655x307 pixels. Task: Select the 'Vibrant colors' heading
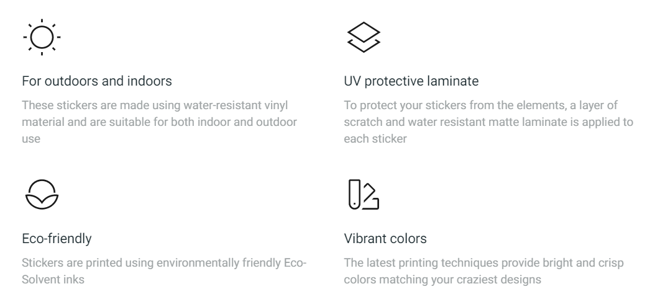(x=385, y=239)
